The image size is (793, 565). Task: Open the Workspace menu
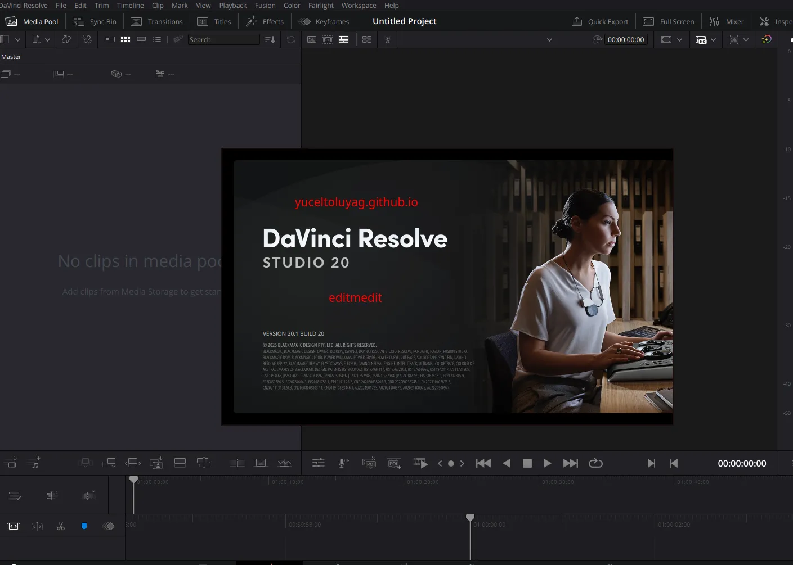pyautogui.click(x=359, y=5)
